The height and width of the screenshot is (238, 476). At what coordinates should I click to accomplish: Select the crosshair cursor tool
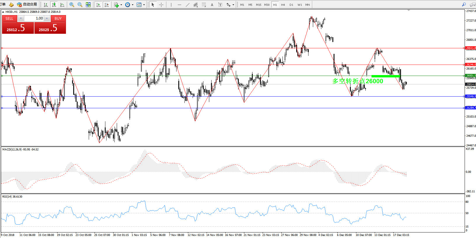click(x=161, y=5)
